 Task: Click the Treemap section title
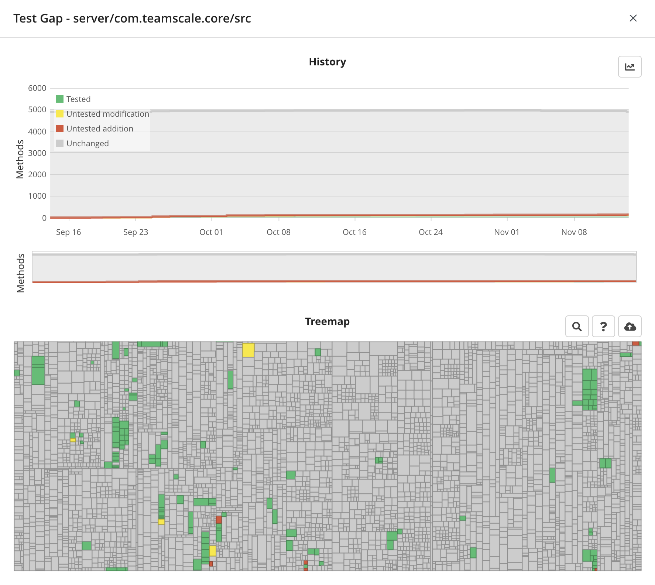coord(327,321)
